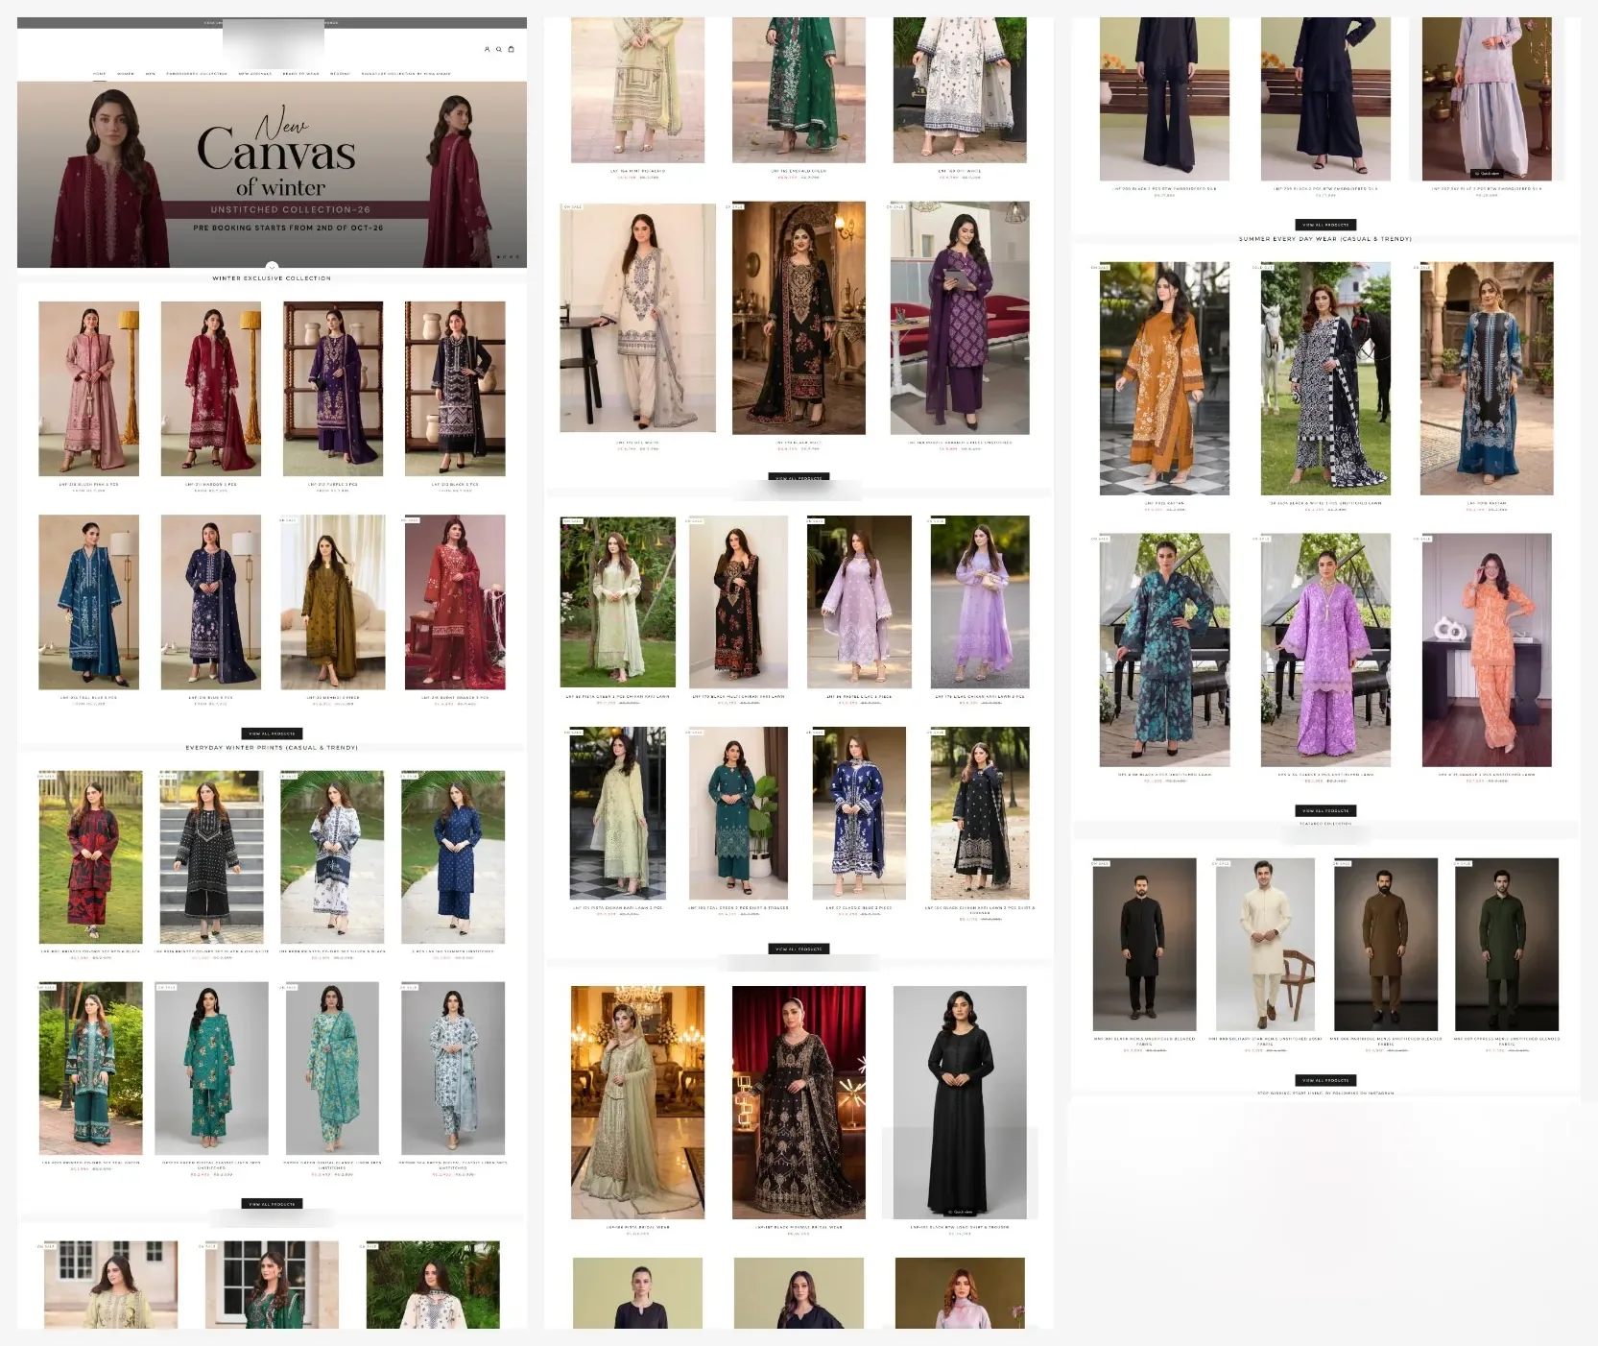The width and height of the screenshot is (1598, 1346).
Task: Click View All Products under Winter Exclusive Collection
Action: click(x=272, y=733)
